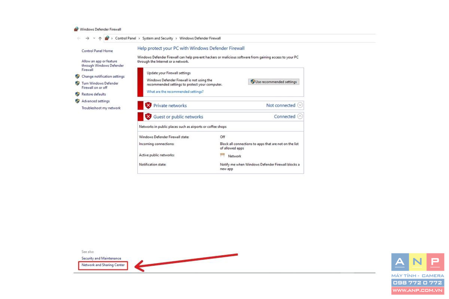Open Advanced settings
The height and width of the screenshot is (299, 449).
(95, 101)
